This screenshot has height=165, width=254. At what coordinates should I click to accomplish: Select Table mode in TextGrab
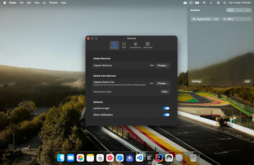248,10
